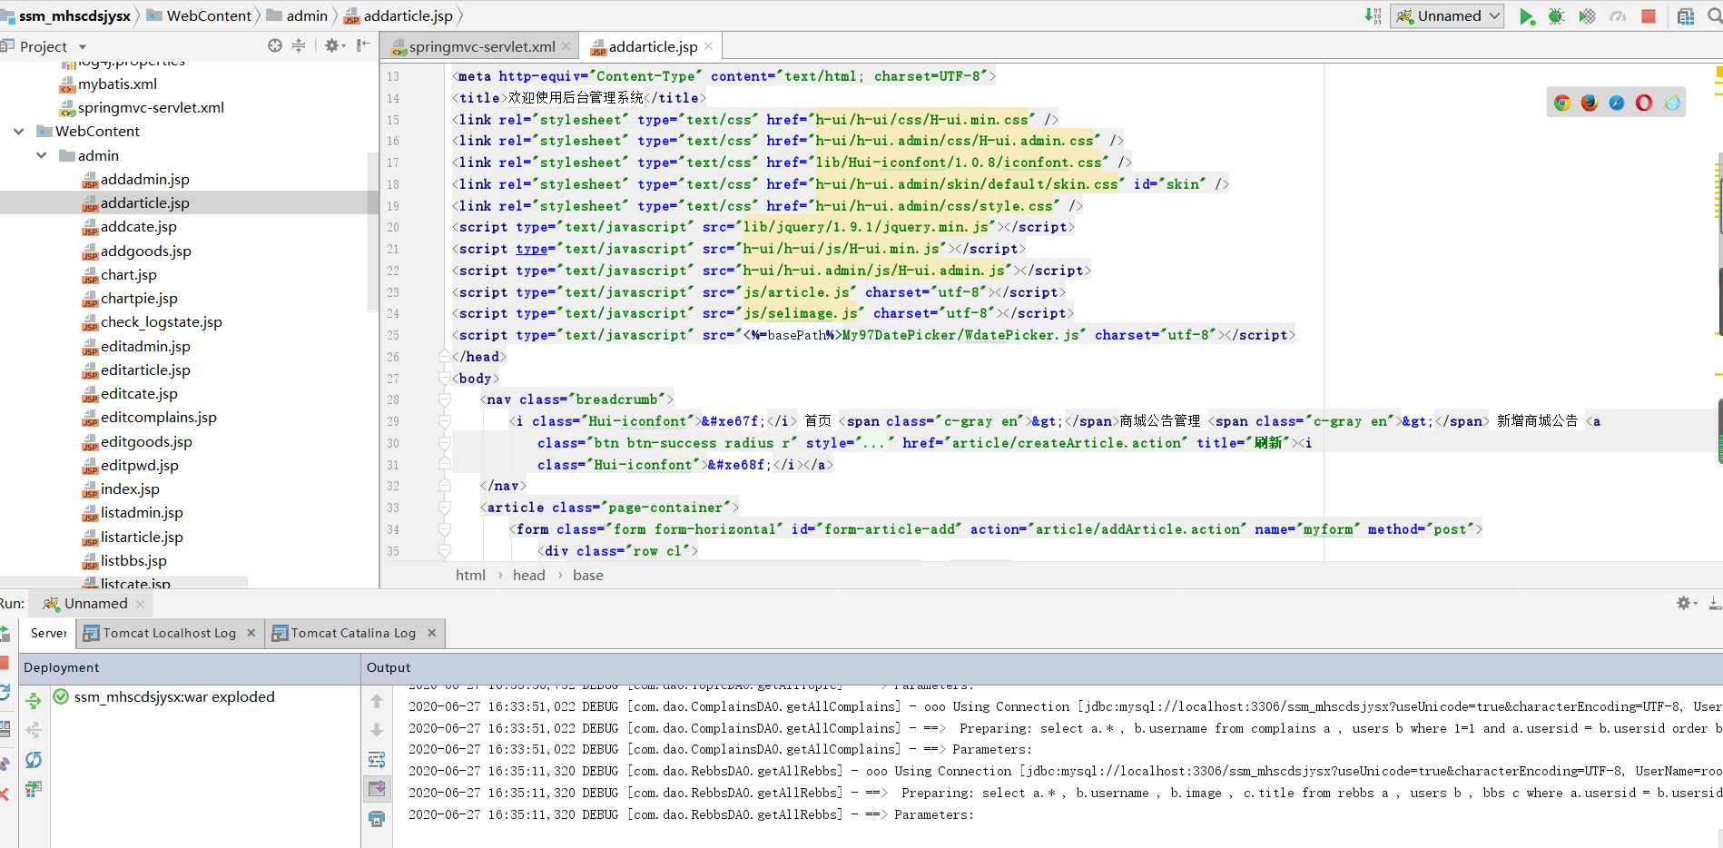1723x848 pixels.
Task: Toggle soft-wrap icon in Output panel
Action: tap(377, 760)
